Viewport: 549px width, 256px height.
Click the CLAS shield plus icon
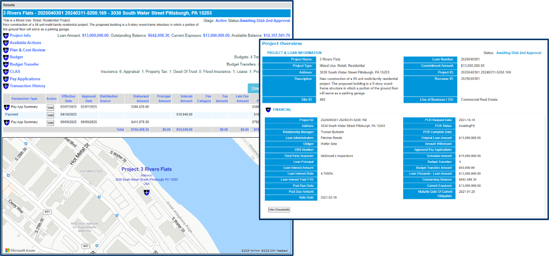tap(6, 71)
